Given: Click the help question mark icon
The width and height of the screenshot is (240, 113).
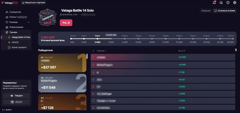Looking at the screenshot, I should [x=228, y=2].
